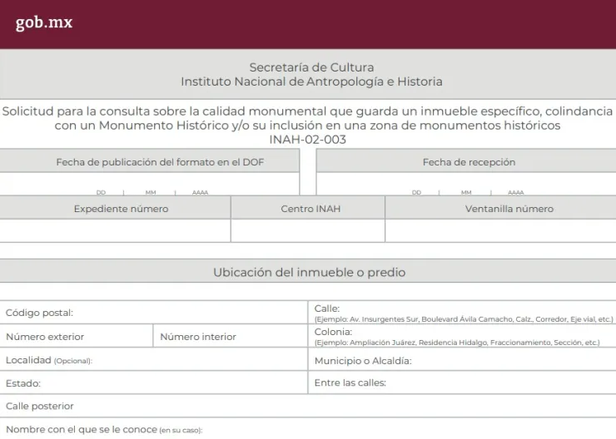Click the 'Solicitud para la consulta' title line

click(308, 111)
